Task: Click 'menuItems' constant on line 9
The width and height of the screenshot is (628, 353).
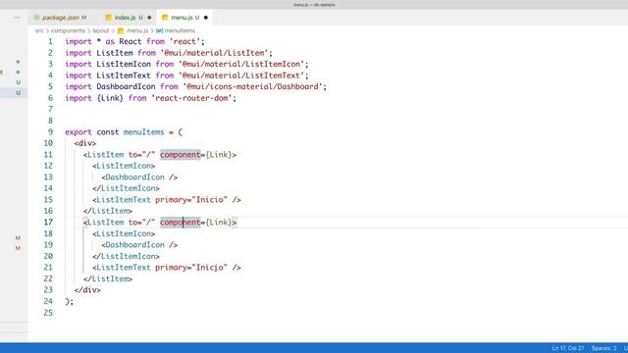Action: coord(144,132)
